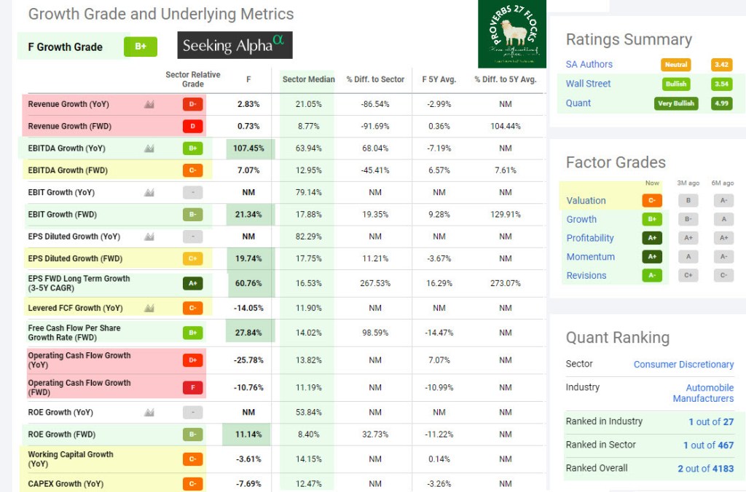Image resolution: width=746 pixels, height=492 pixels.
Task: Open the Wall Street rating link
Action: (589, 84)
